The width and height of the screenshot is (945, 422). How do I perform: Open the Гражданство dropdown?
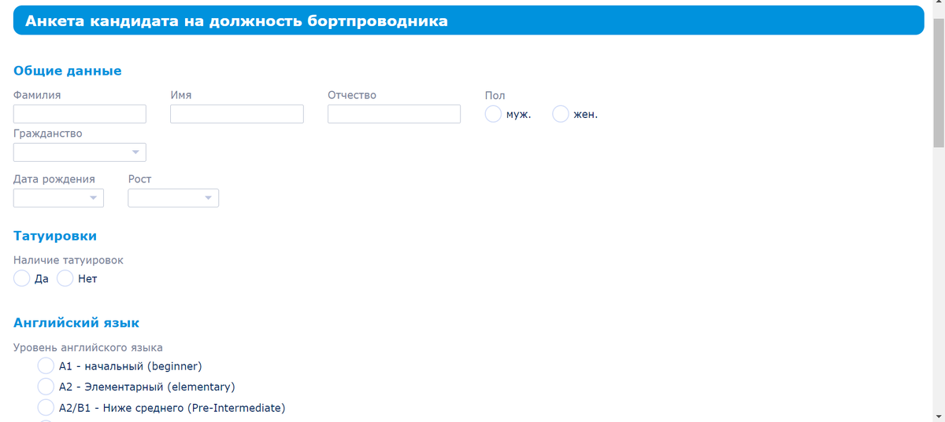click(80, 152)
